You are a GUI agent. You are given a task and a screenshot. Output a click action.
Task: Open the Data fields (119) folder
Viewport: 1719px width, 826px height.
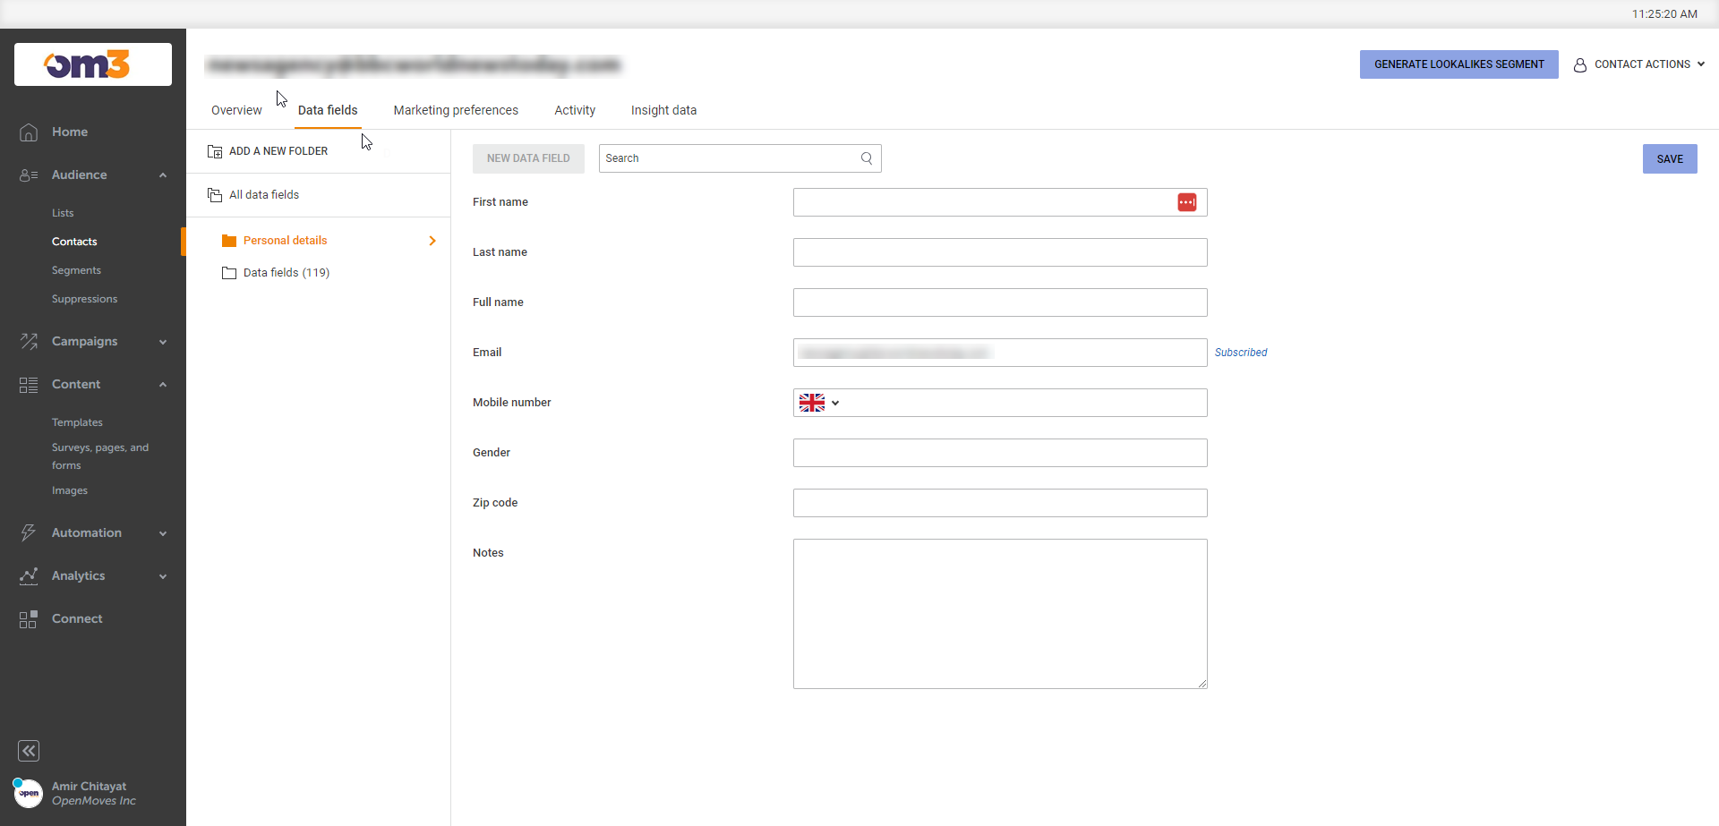286,273
